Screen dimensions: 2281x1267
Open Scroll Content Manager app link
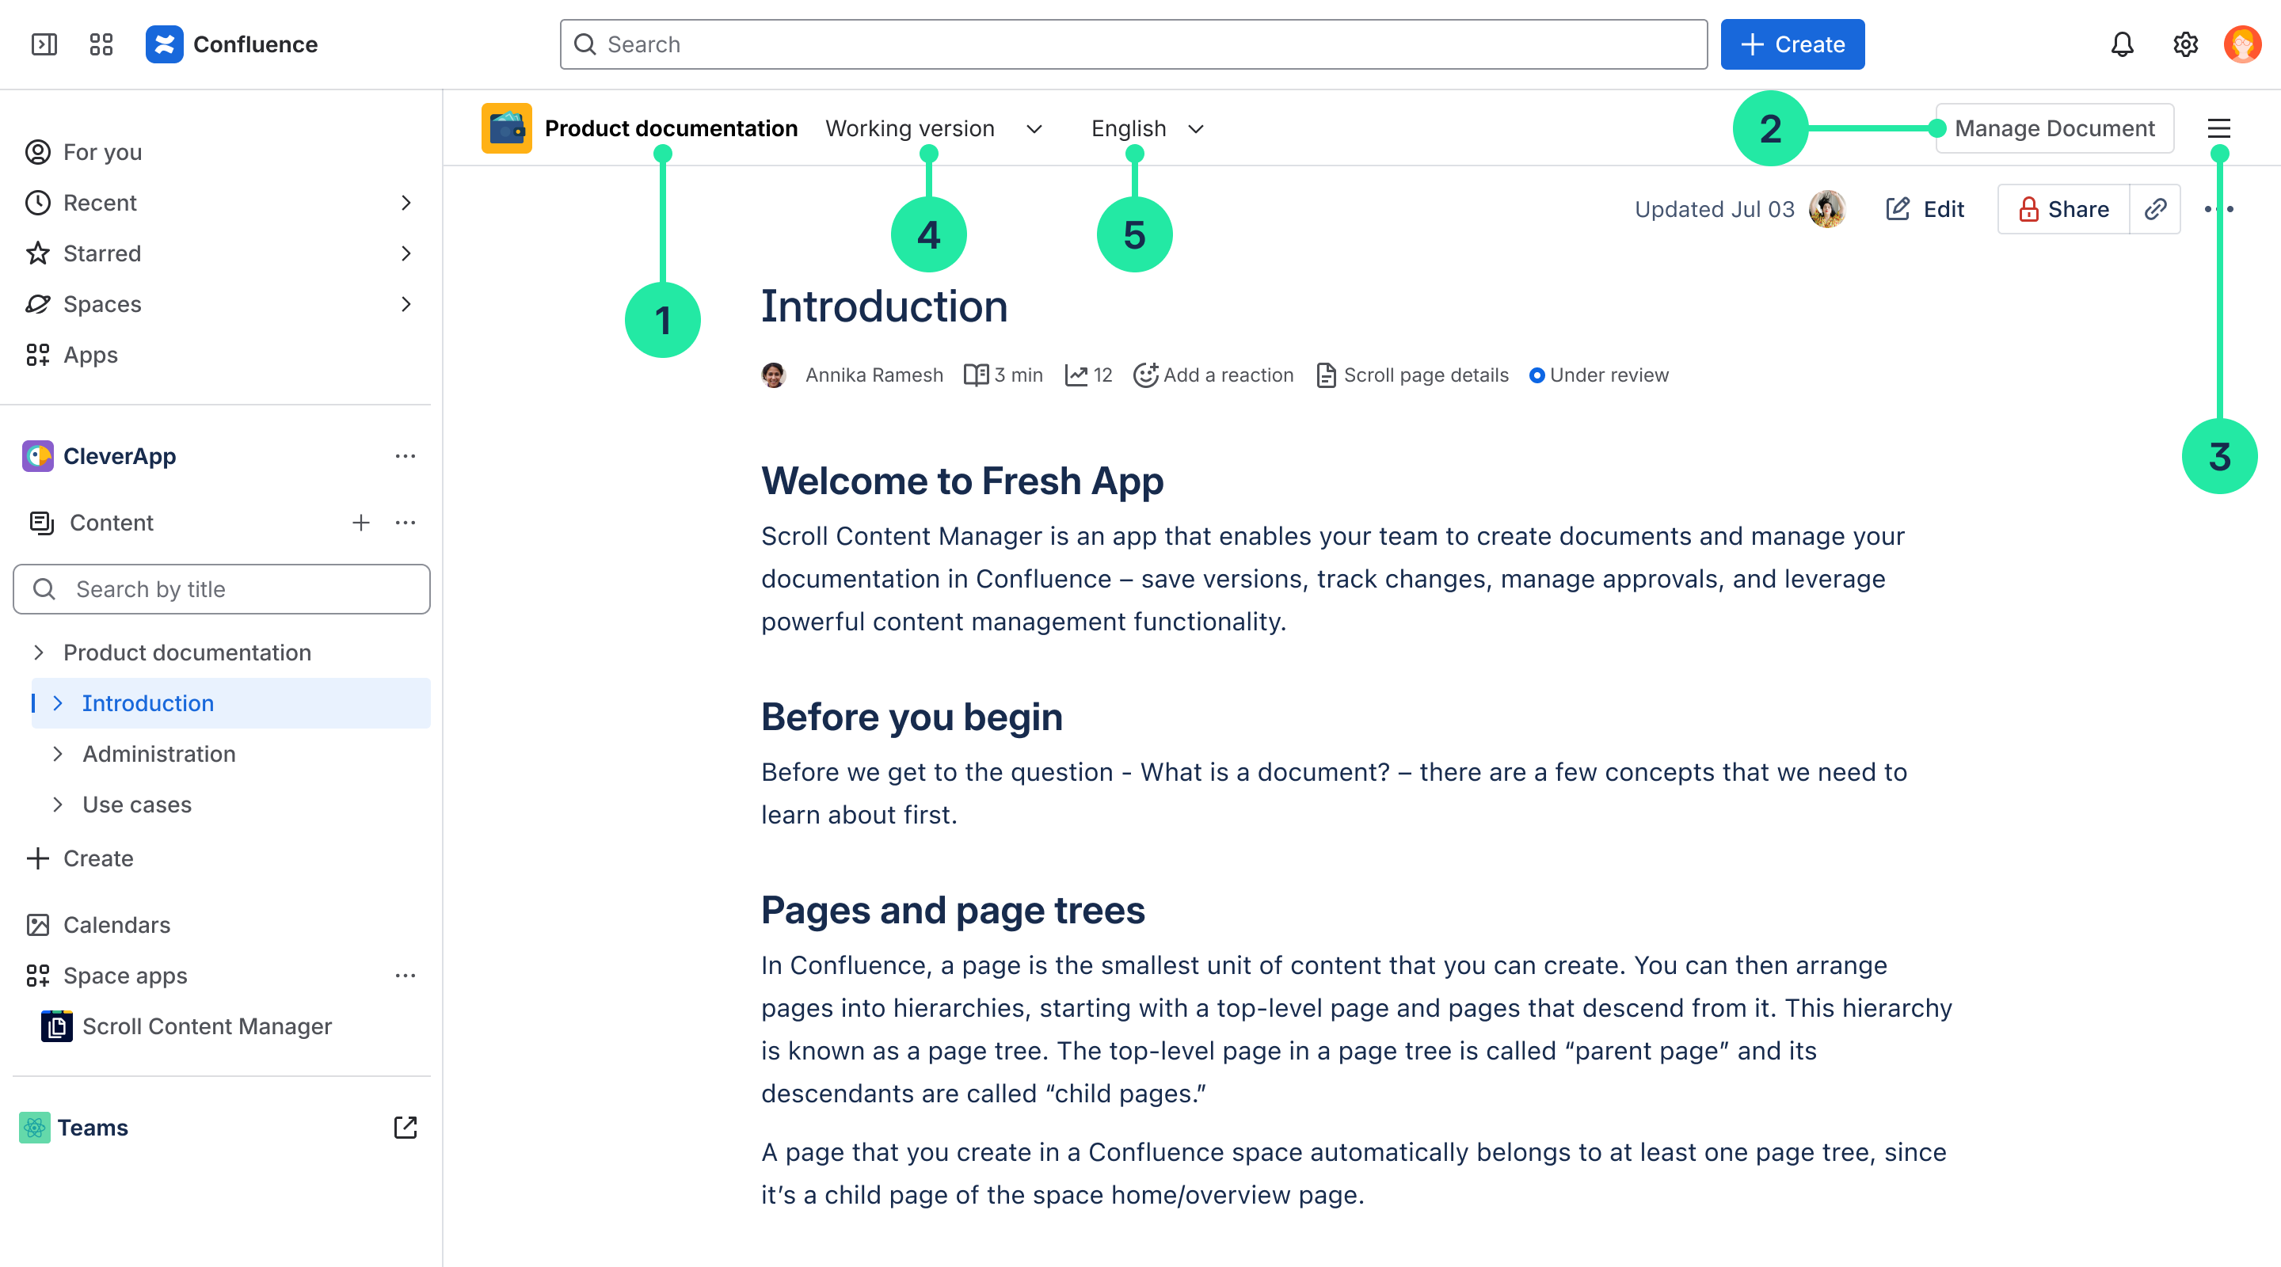point(208,1026)
